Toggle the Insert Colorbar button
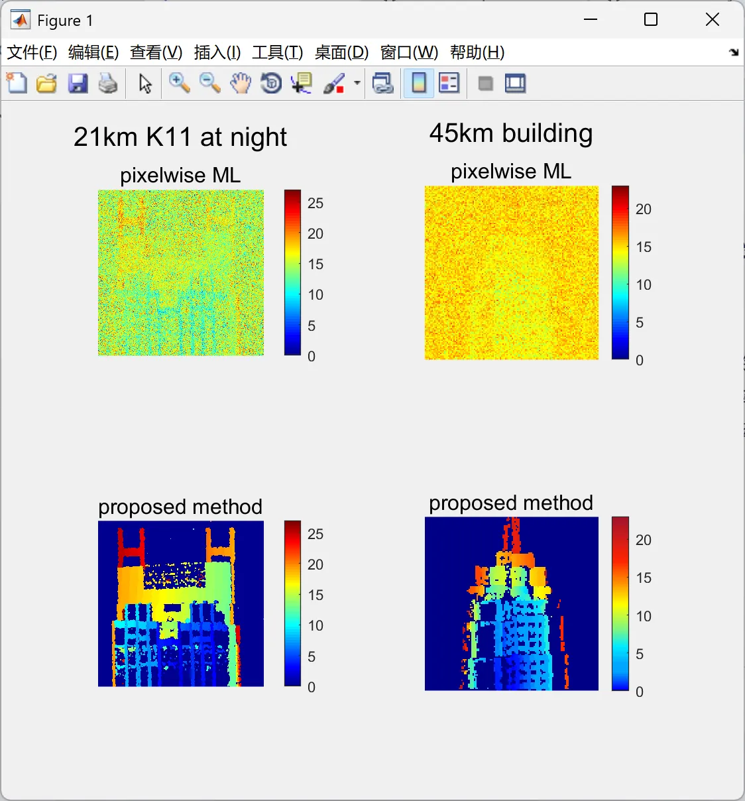This screenshot has height=801, width=745. pyautogui.click(x=419, y=84)
